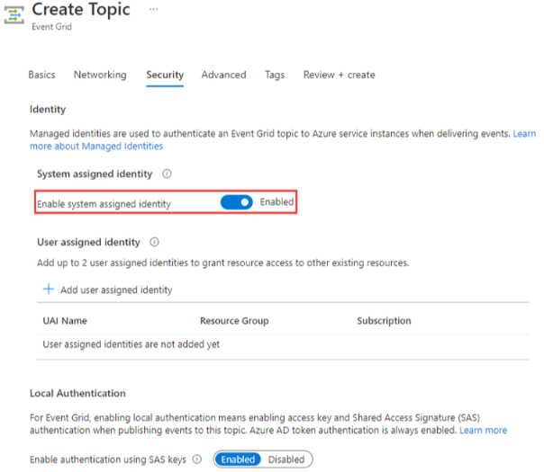Select Disabled for SAS keys authentication
This screenshot has height=472, width=544.
coord(286,459)
